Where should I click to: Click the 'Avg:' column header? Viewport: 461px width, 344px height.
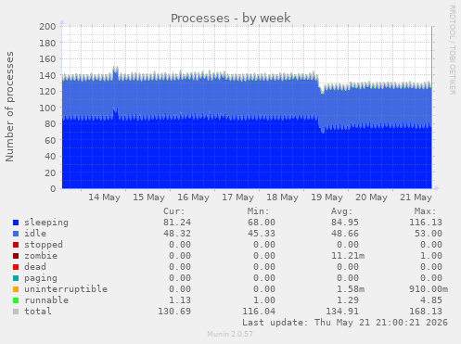342,211
